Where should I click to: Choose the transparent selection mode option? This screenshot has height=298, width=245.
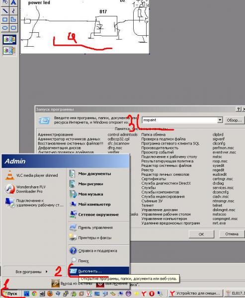(x=9, y=50)
